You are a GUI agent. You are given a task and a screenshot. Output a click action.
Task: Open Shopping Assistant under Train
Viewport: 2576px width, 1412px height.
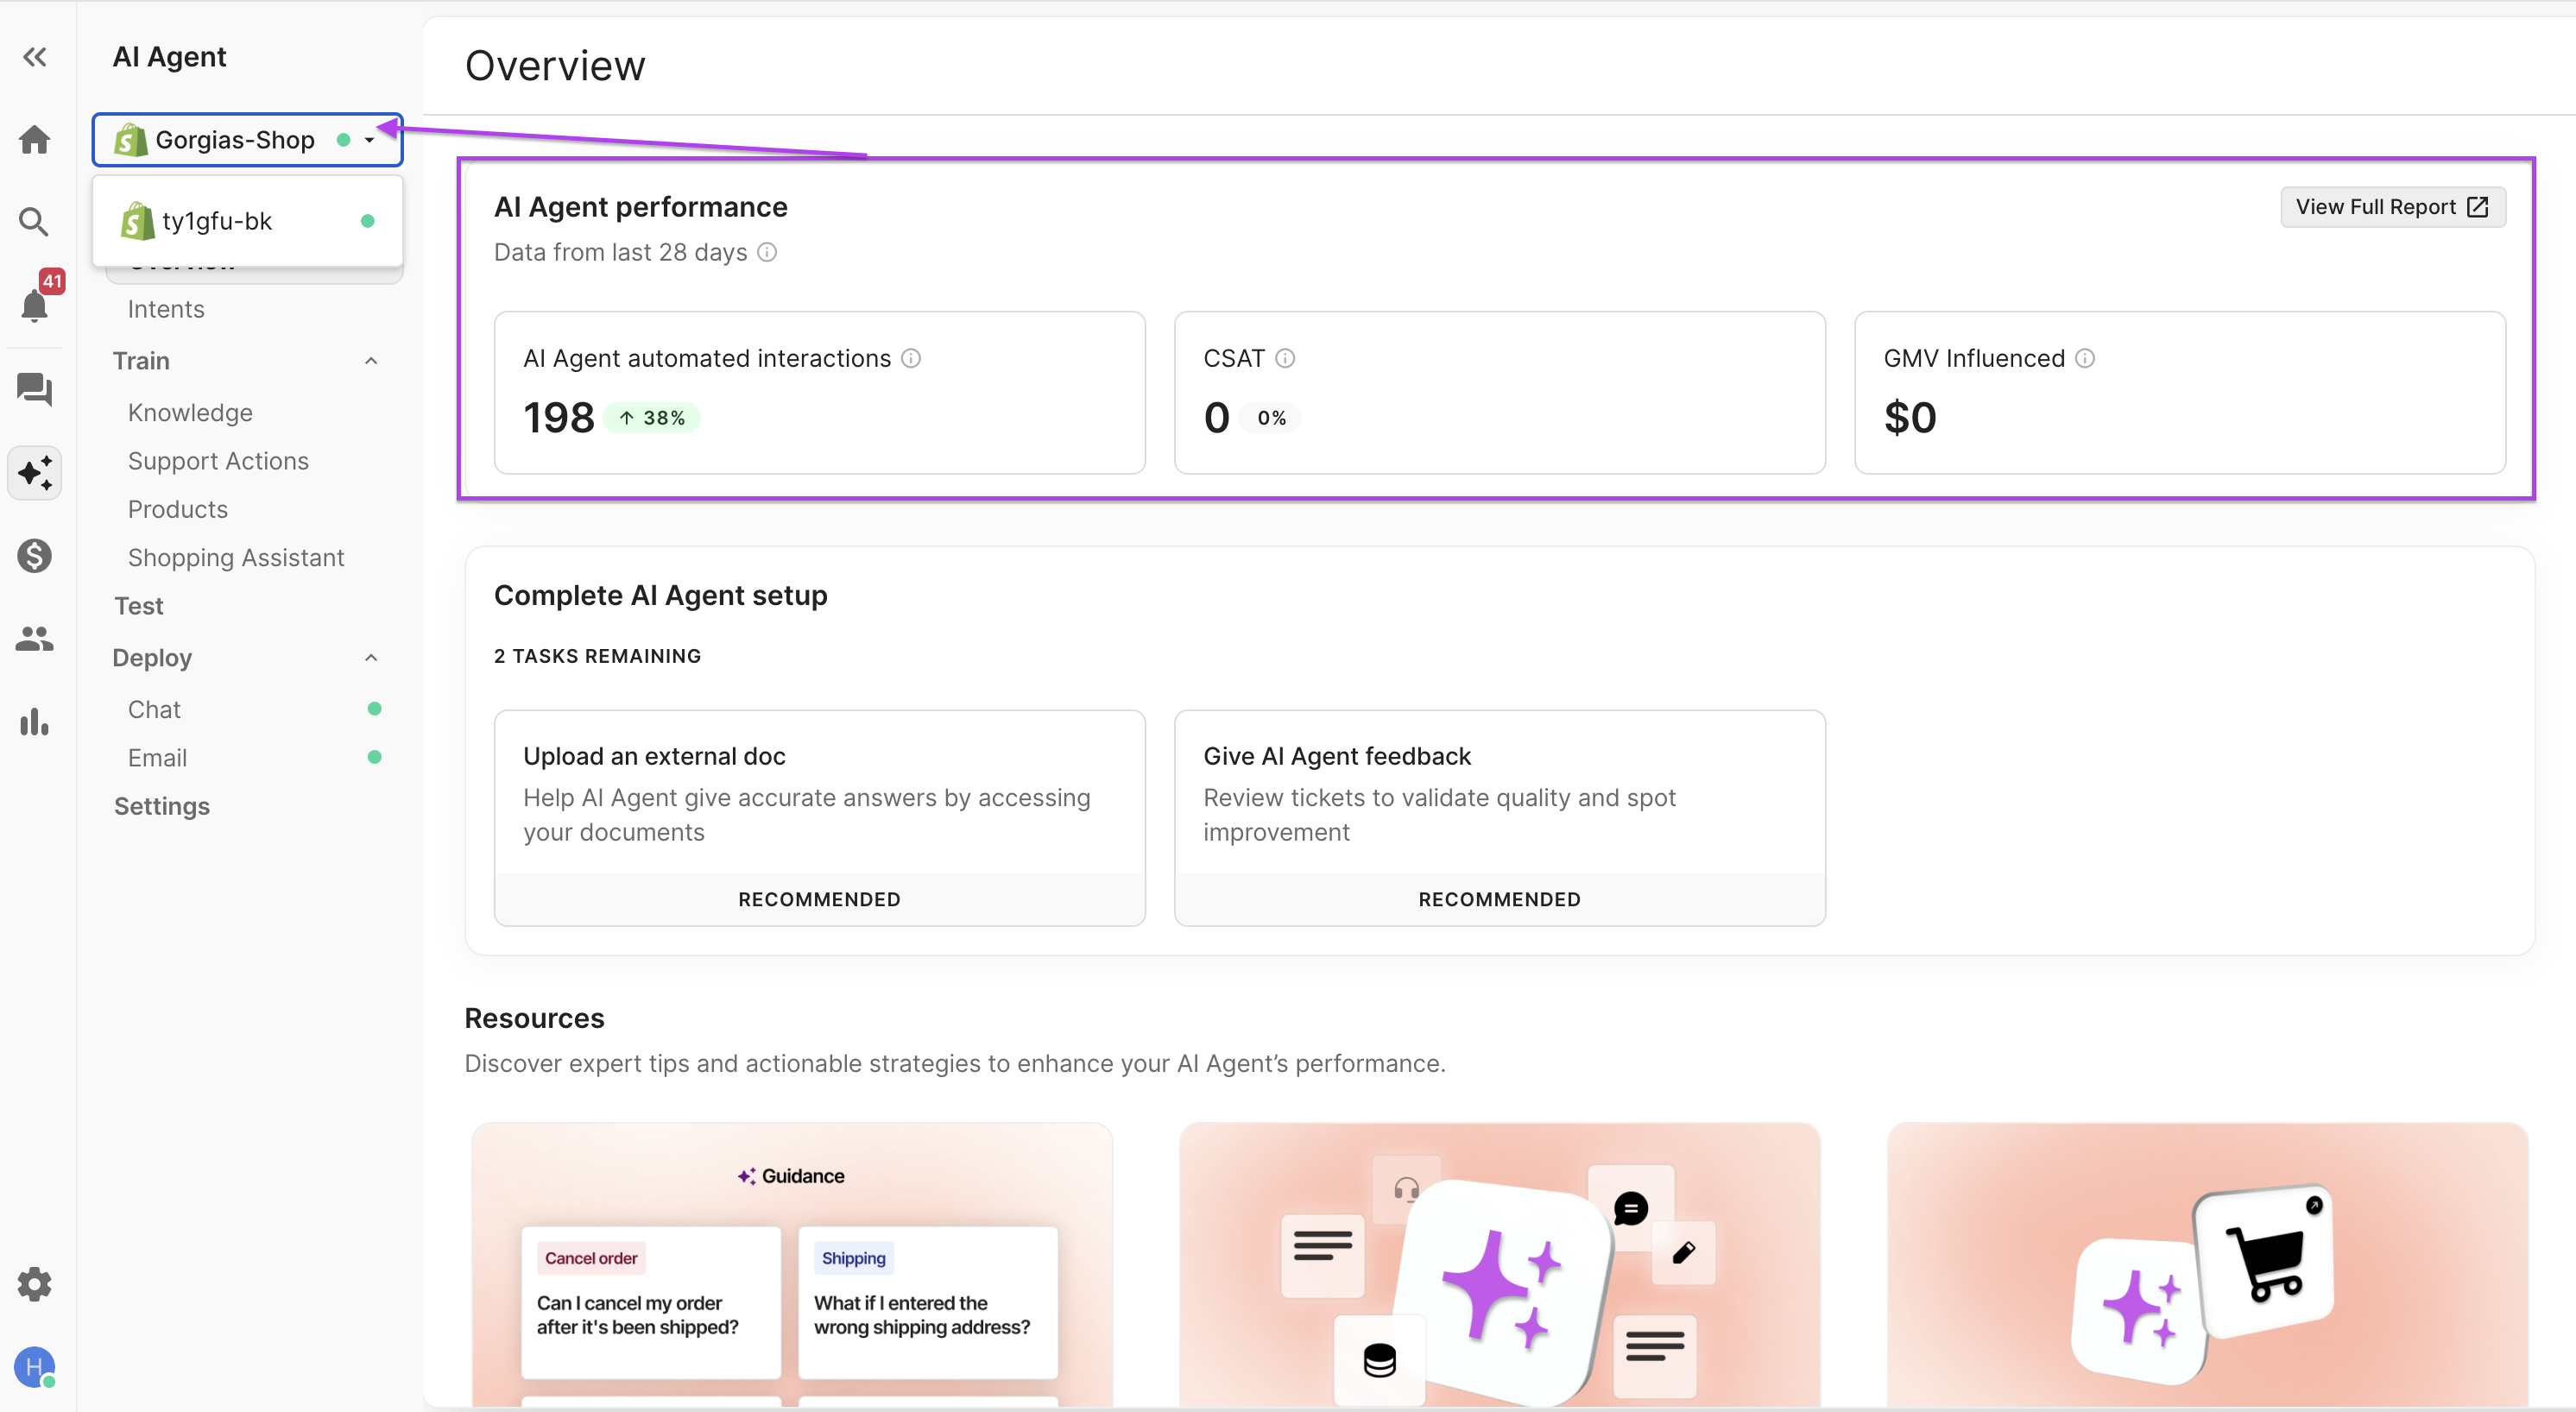(236, 557)
